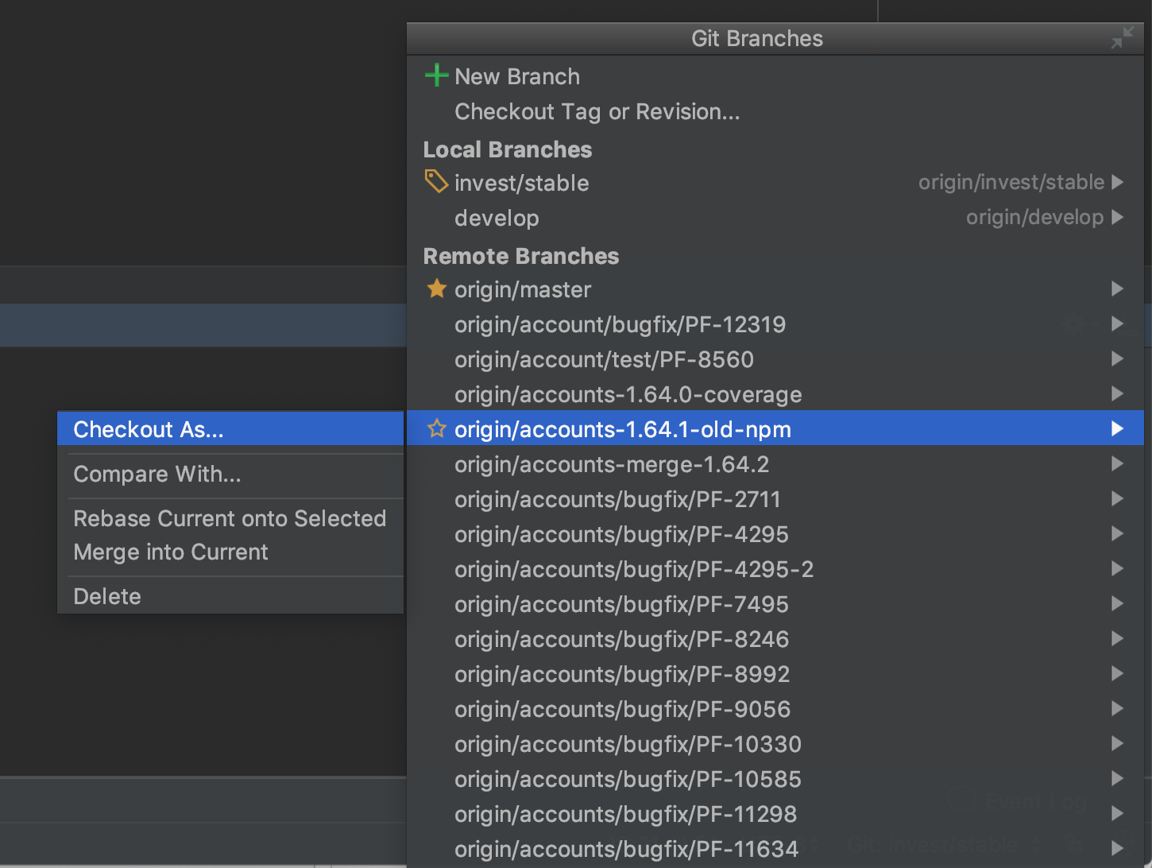
Task: Select origin/accounts/bugfix/PF-8992 from the list
Action: point(621,673)
